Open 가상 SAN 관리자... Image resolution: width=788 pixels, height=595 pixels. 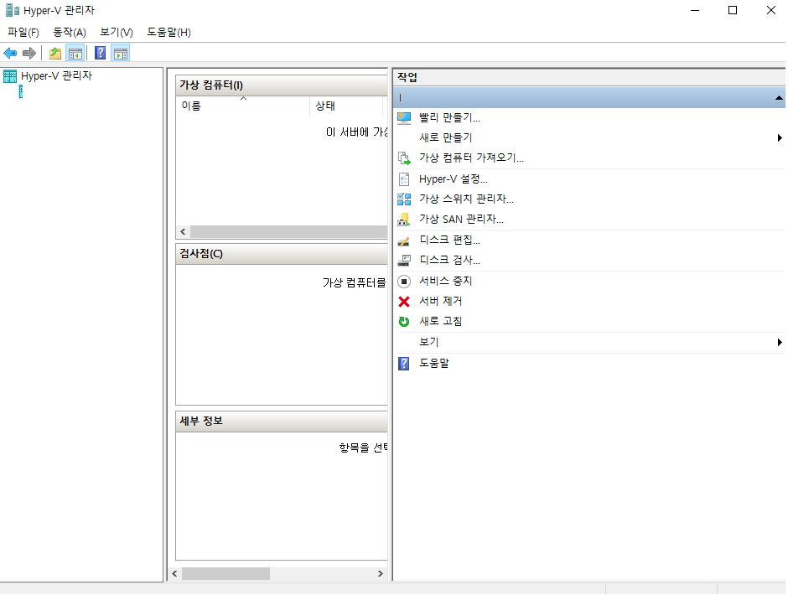click(x=461, y=220)
